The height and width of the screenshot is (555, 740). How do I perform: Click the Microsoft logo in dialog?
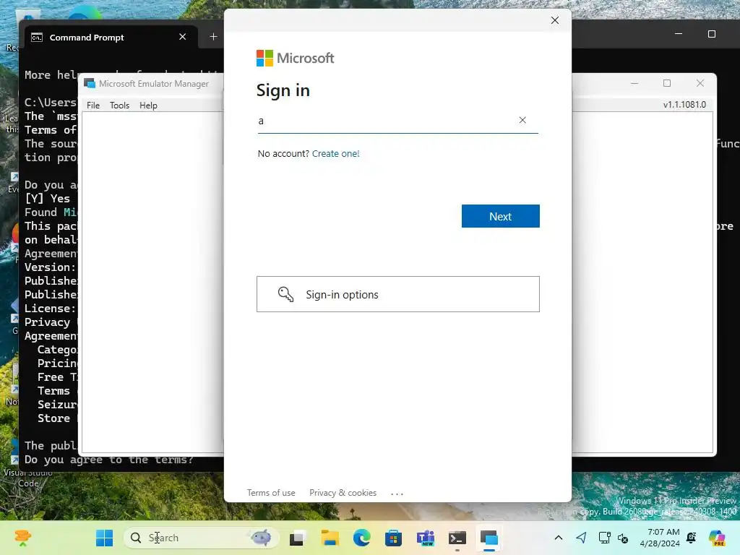click(x=295, y=58)
